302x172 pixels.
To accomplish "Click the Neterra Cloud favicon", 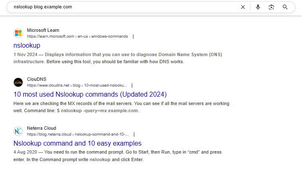I will tap(18, 131).
